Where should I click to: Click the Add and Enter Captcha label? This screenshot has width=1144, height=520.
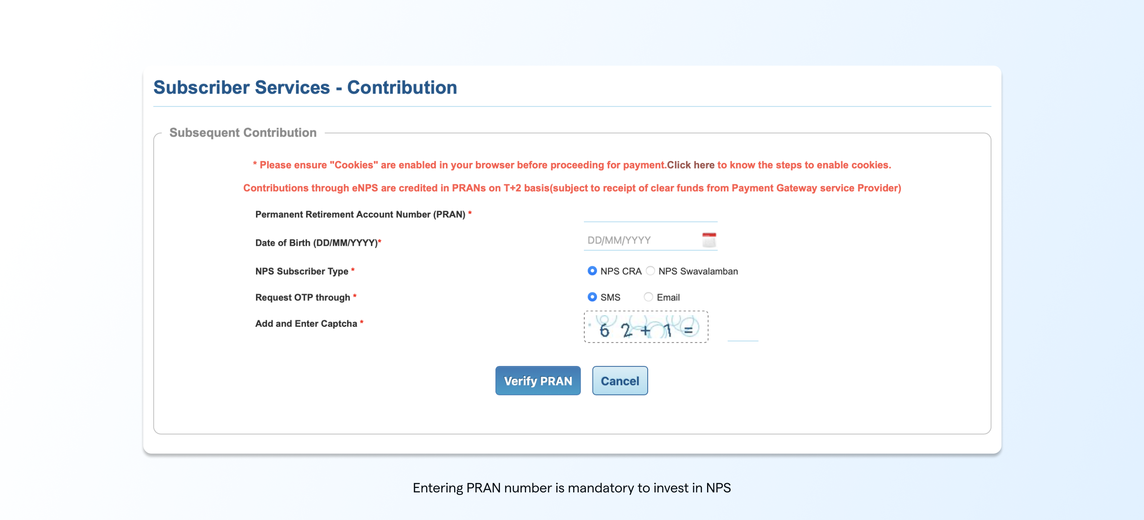pos(306,323)
